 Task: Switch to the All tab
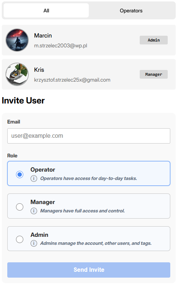pyautogui.click(x=46, y=11)
